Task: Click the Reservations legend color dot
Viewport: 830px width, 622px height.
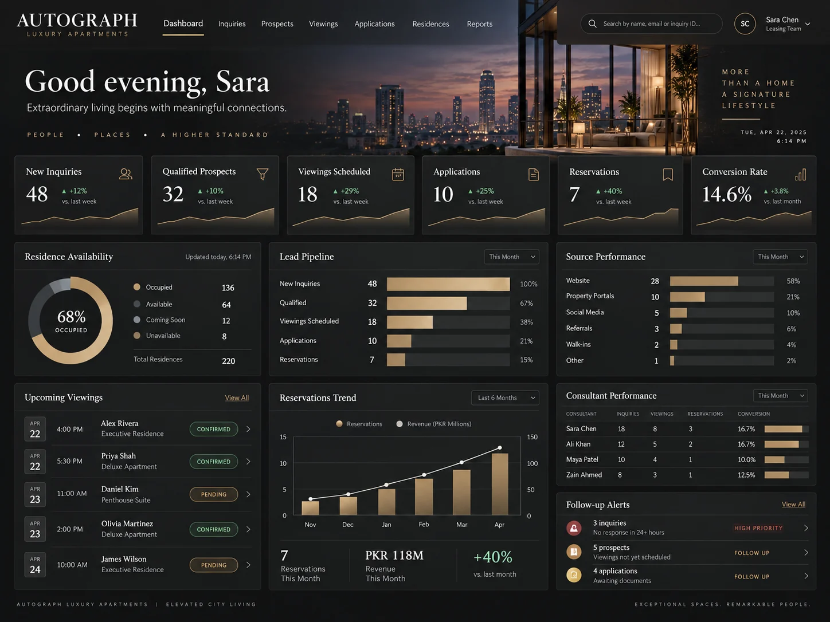Action: click(339, 424)
